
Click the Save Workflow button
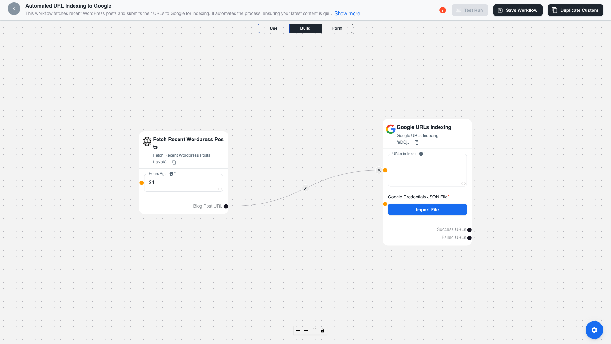[517, 10]
